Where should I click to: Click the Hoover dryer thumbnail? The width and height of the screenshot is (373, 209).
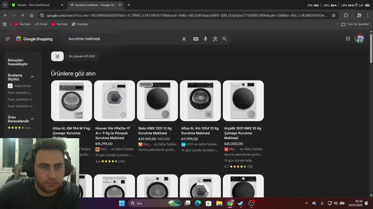pos(115,101)
